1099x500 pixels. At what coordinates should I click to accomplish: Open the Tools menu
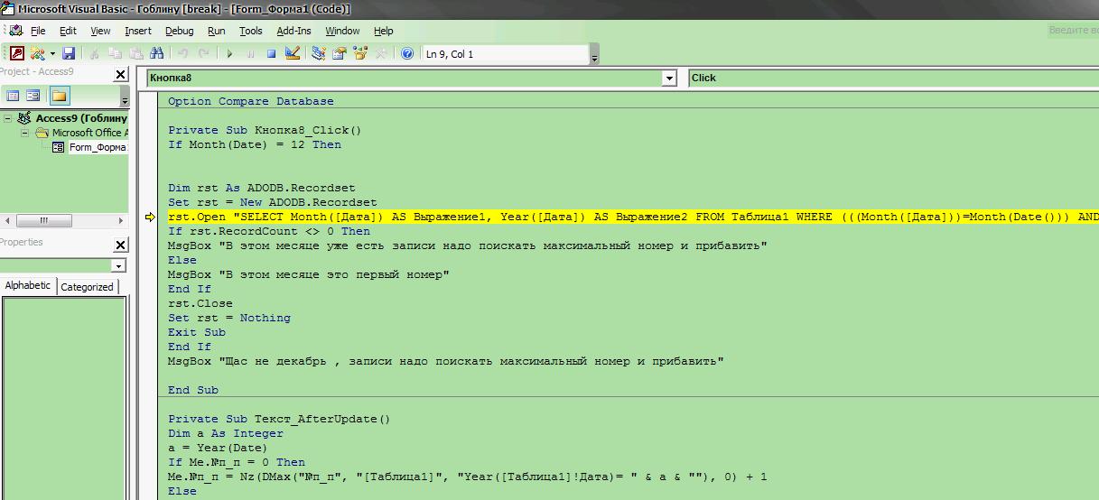coord(251,31)
